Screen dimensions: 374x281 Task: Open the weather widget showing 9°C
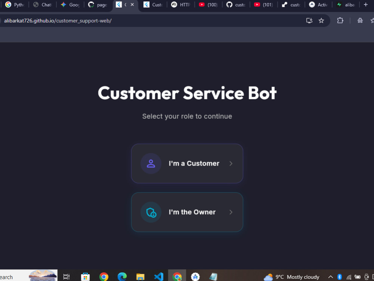click(x=291, y=277)
